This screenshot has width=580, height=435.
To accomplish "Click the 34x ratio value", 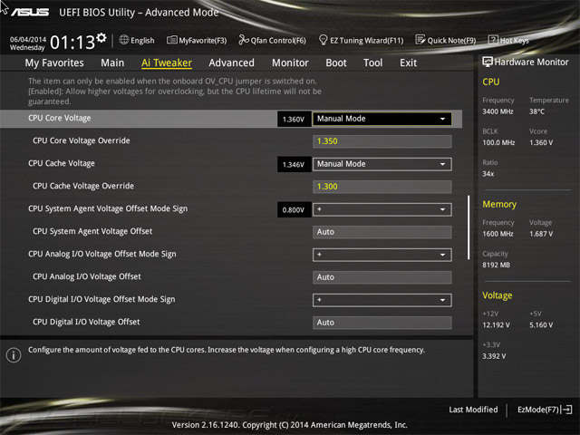I will [x=488, y=173].
